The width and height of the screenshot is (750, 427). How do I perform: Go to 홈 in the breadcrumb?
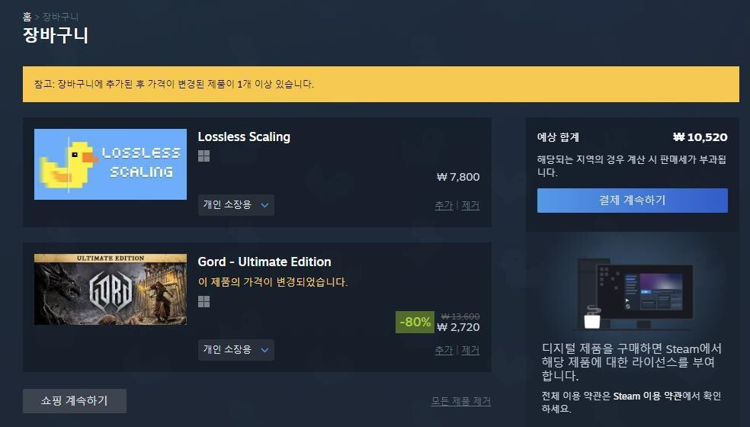pos(27,17)
